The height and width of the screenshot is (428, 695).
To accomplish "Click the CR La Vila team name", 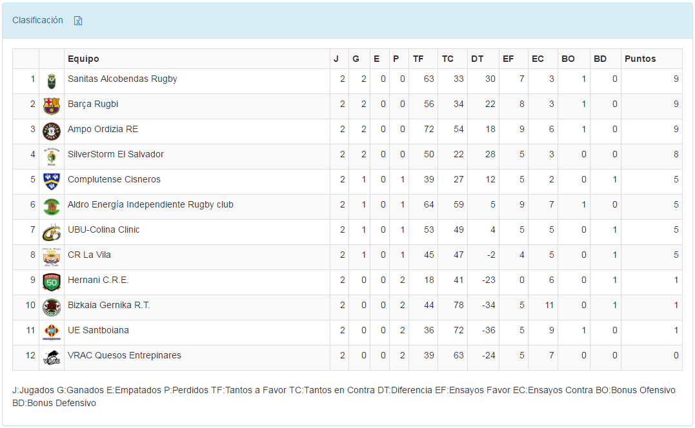I will click(89, 255).
